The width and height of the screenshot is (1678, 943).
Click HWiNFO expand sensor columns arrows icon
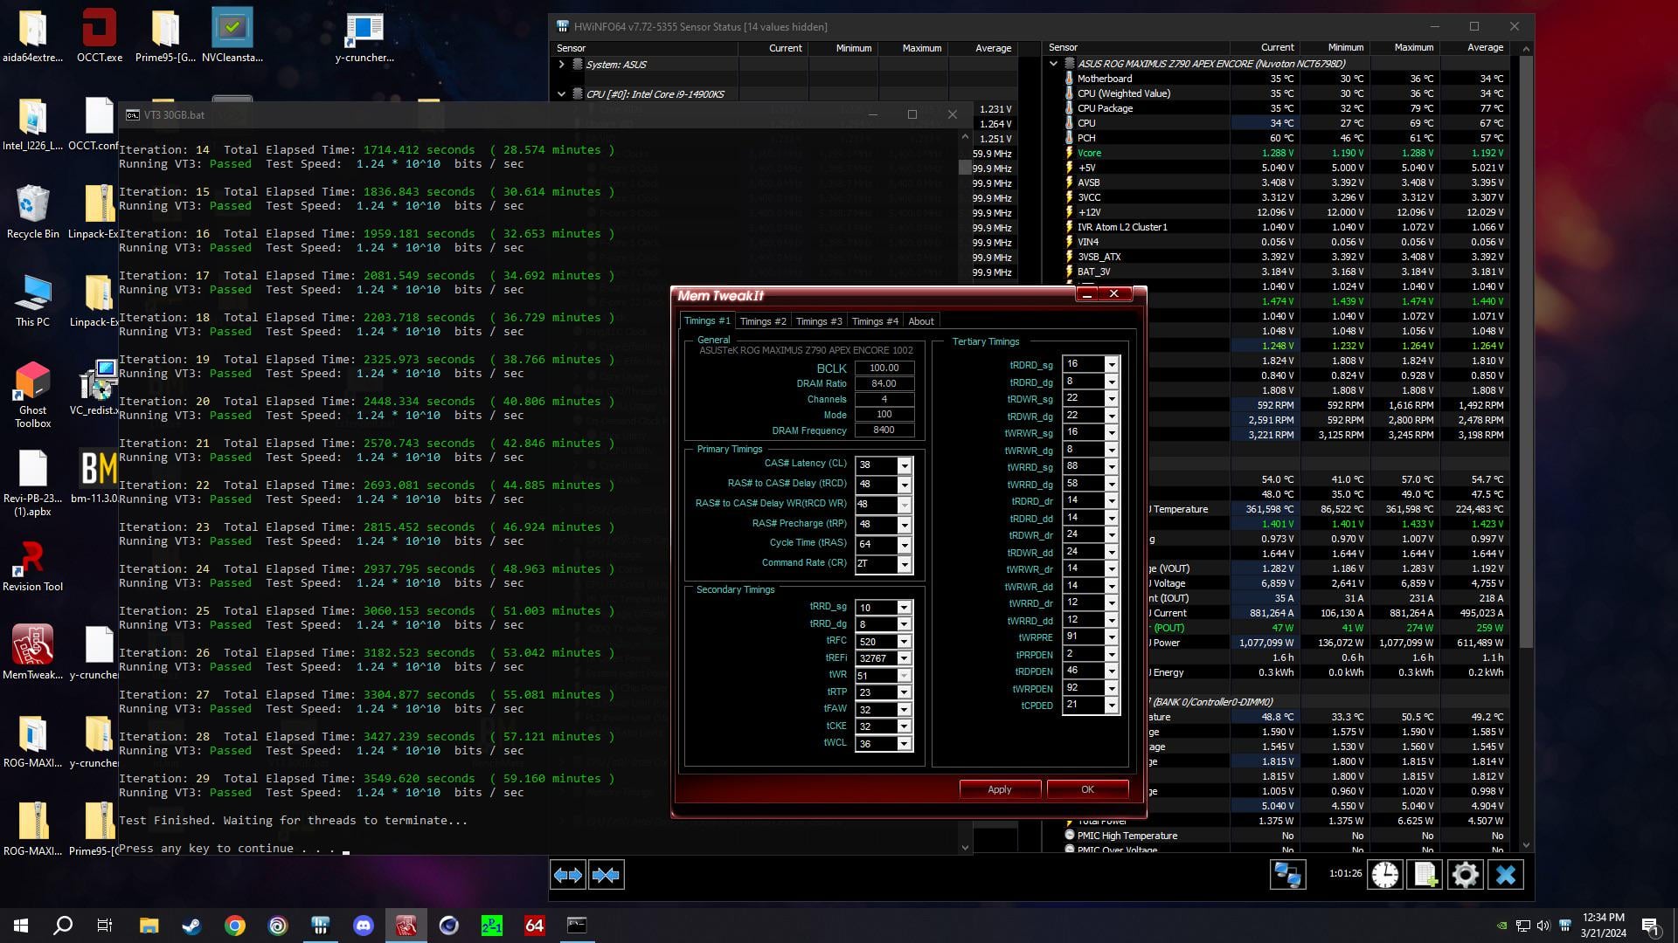pyautogui.click(x=568, y=875)
